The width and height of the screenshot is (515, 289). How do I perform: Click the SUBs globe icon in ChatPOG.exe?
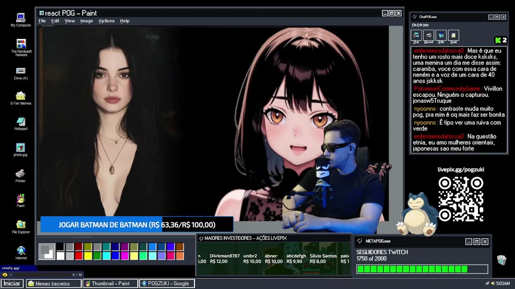coord(441,35)
